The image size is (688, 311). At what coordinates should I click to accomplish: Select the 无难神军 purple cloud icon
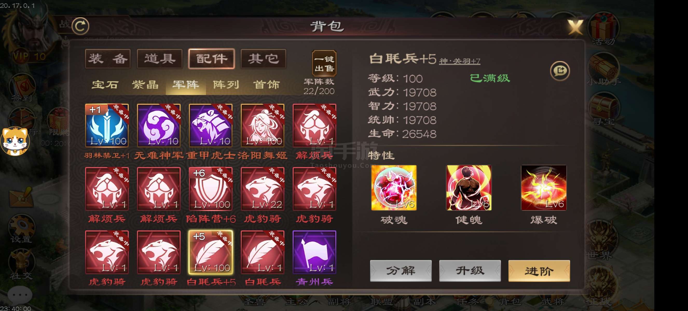[x=159, y=125]
